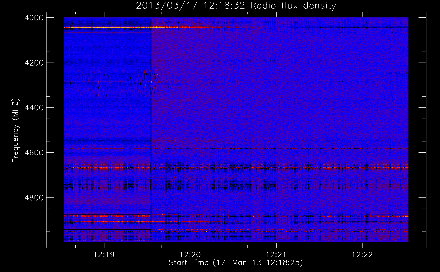Click the "Start Time (17-Mar-13 12:18:25)" label
Image resolution: width=440 pixels, height=272 pixels.
click(236, 263)
